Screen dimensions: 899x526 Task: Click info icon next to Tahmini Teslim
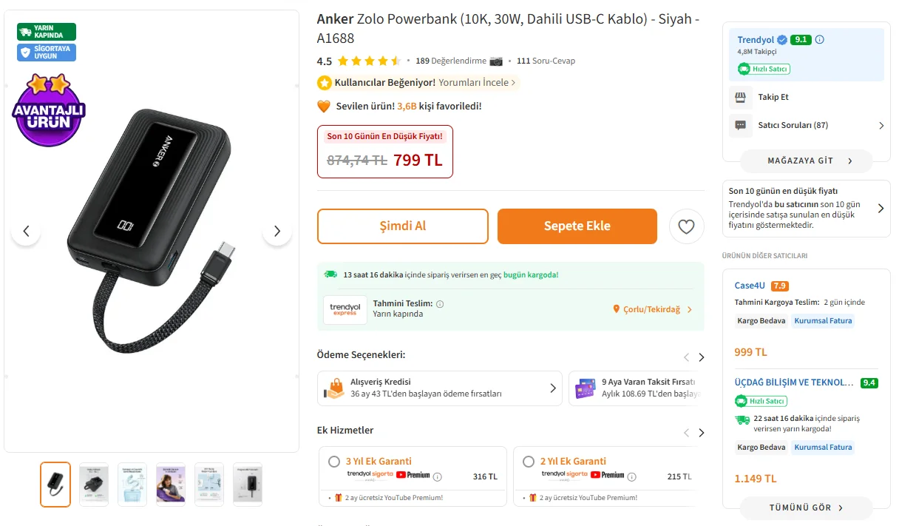(440, 304)
